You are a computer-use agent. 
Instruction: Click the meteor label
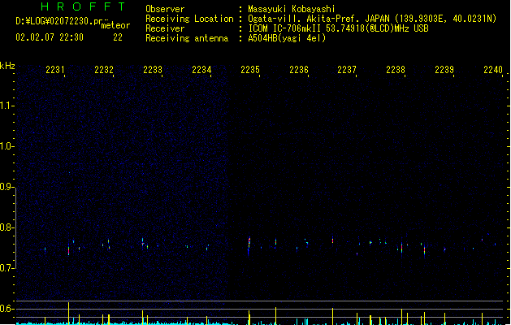point(115,25)
